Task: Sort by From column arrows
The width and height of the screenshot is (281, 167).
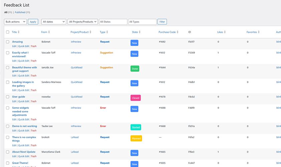Action: coord(49,32)
